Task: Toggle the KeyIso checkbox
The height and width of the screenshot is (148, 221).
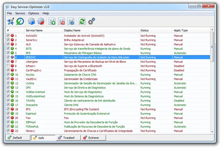Action: tap(8, 74)
